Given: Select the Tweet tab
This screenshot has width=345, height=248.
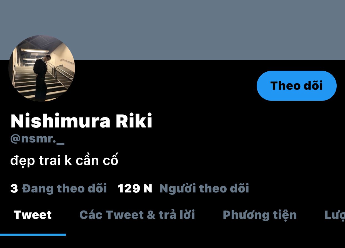Looking at the screenshot, I should pyautogui.click(x=33, y=215).
